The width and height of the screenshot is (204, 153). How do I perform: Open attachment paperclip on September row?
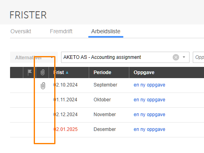click(43, 86)
